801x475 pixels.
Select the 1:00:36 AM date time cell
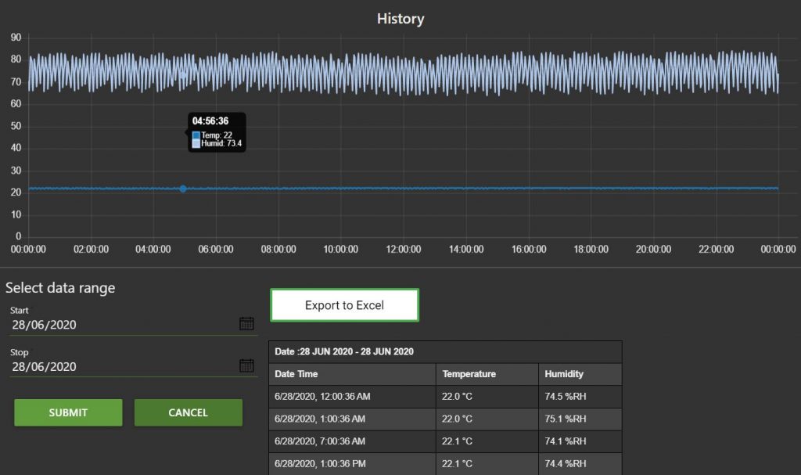coord(352,419)
